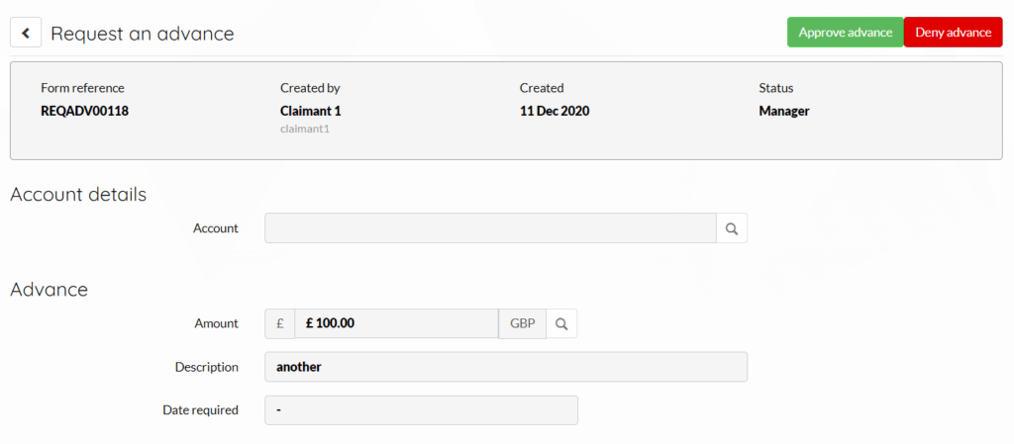Open the Date required field
The height and width of the screenshot is (444, 1014).
(422, 409)
